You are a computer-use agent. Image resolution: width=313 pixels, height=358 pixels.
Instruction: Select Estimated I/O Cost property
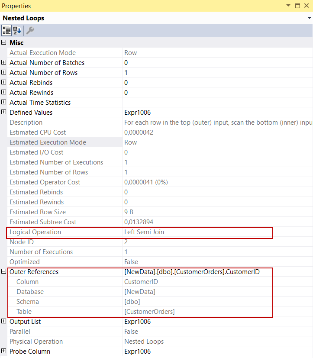[36, 152]
